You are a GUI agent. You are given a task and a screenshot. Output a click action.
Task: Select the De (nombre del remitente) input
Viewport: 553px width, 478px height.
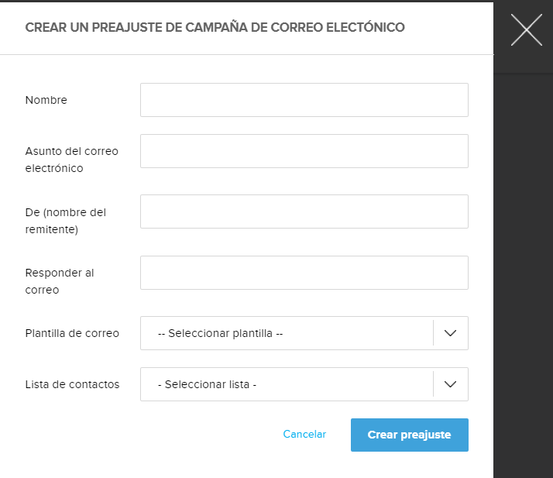click(x=304, y=211)
